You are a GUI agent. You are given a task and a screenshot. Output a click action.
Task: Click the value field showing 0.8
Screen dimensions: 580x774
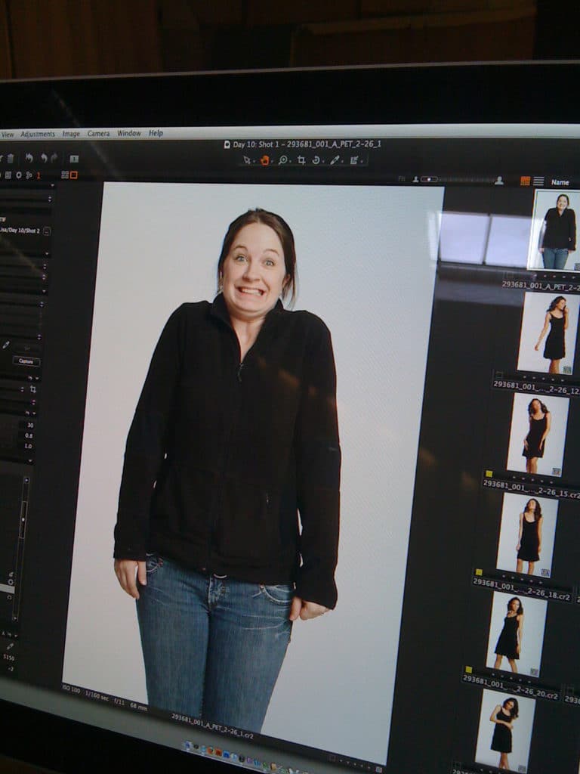pyautogui.click(x=27, y=436)
